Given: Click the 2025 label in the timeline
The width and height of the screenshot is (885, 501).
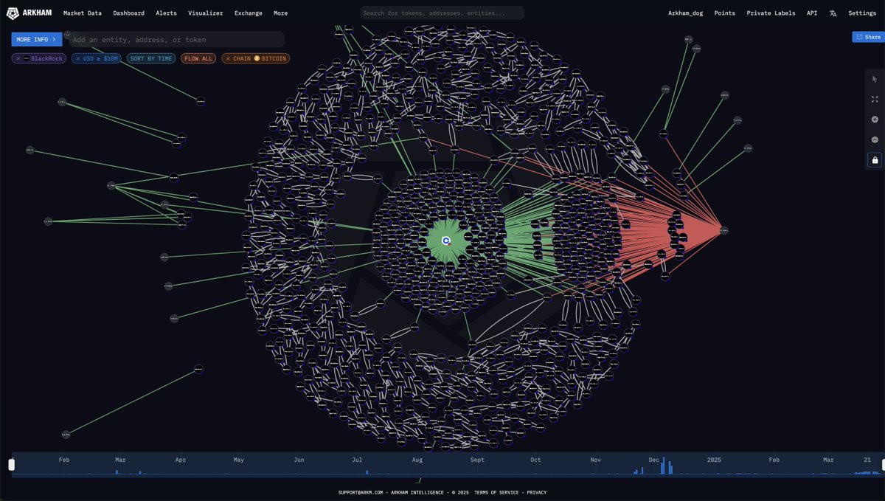Looking at the screenshot, I should pyautogui.click(x=714, y=460).
